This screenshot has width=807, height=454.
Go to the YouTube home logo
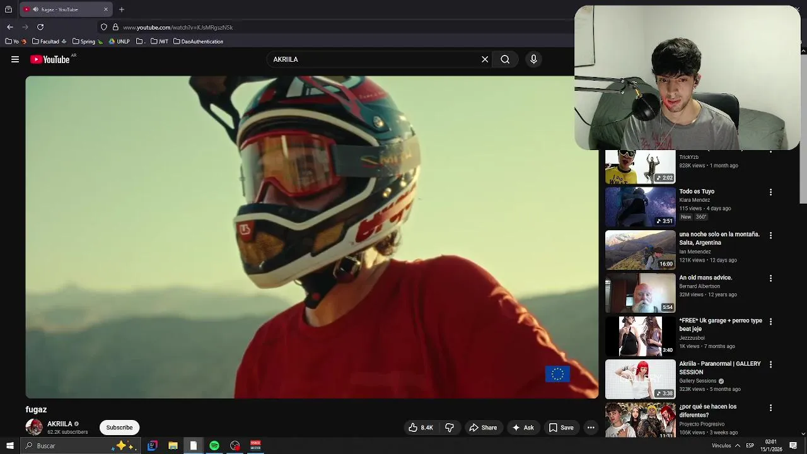50,59
